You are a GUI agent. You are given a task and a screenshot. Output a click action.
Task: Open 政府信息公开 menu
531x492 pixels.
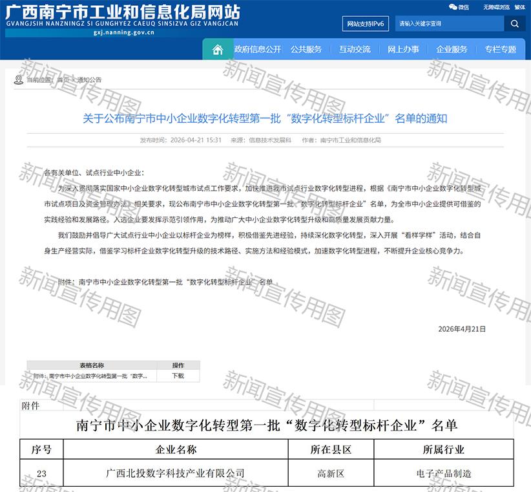coord(258,50)
